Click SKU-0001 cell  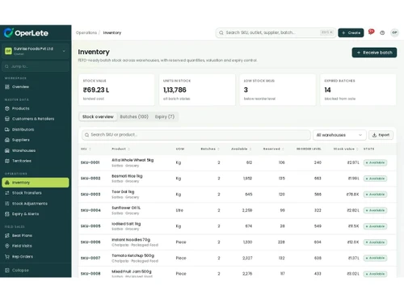click(90, 162)
